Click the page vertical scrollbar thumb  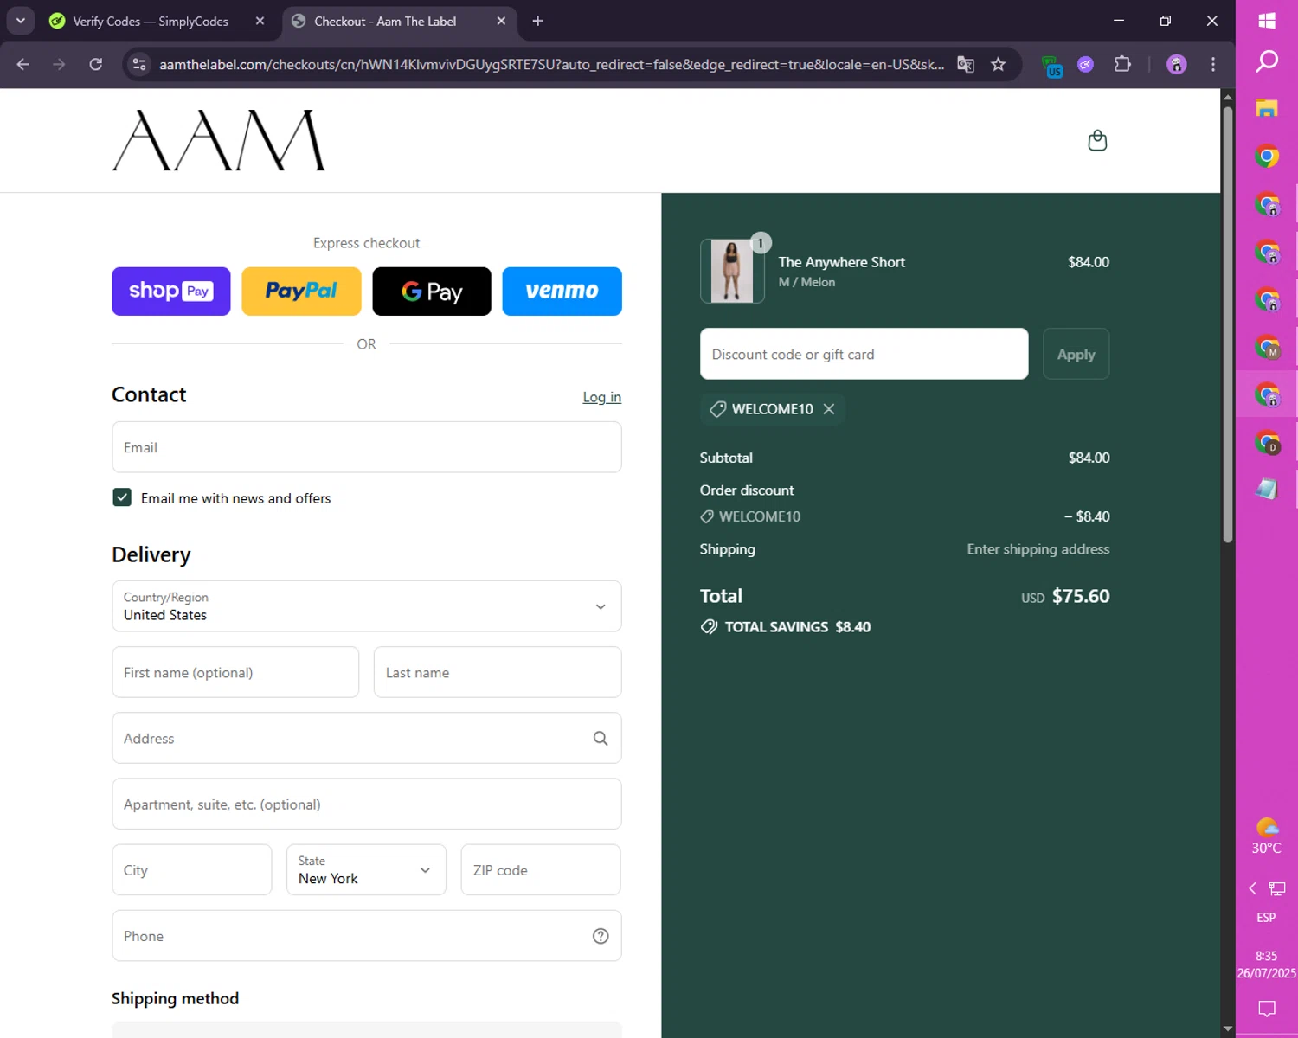1228,324
